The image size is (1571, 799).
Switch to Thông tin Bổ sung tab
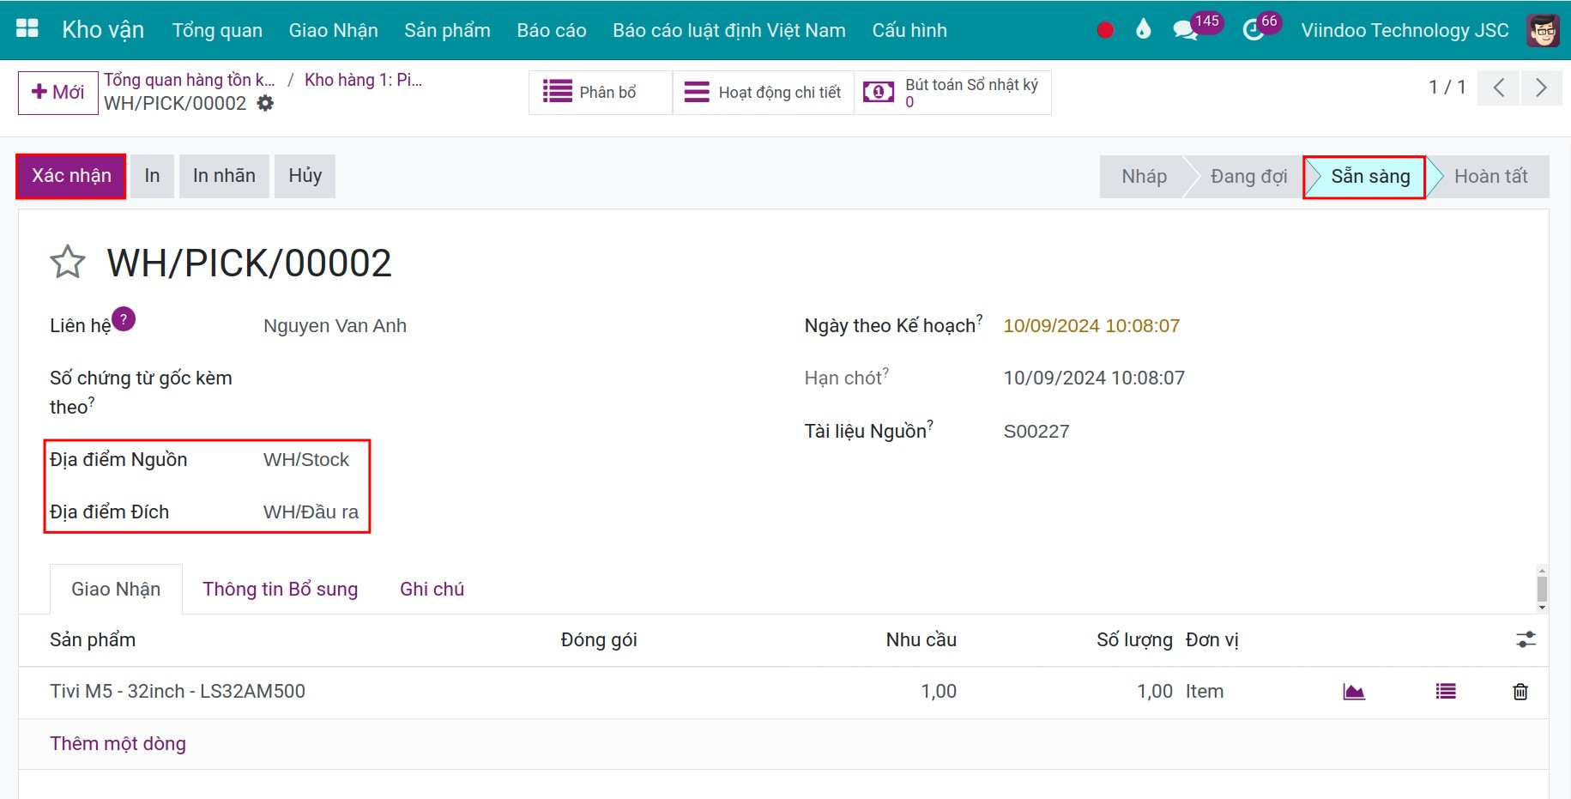tap(280, 589)
